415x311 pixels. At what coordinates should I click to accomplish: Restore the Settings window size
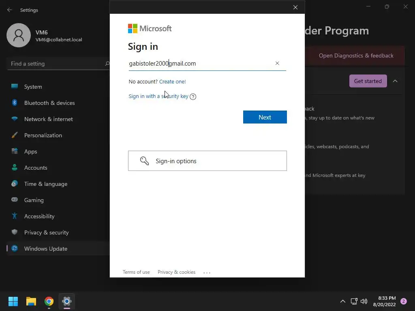click(x=387, y=6)
